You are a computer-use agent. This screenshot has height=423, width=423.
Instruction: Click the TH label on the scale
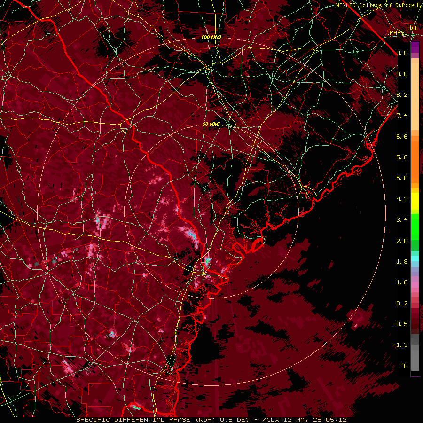(404, 366)
